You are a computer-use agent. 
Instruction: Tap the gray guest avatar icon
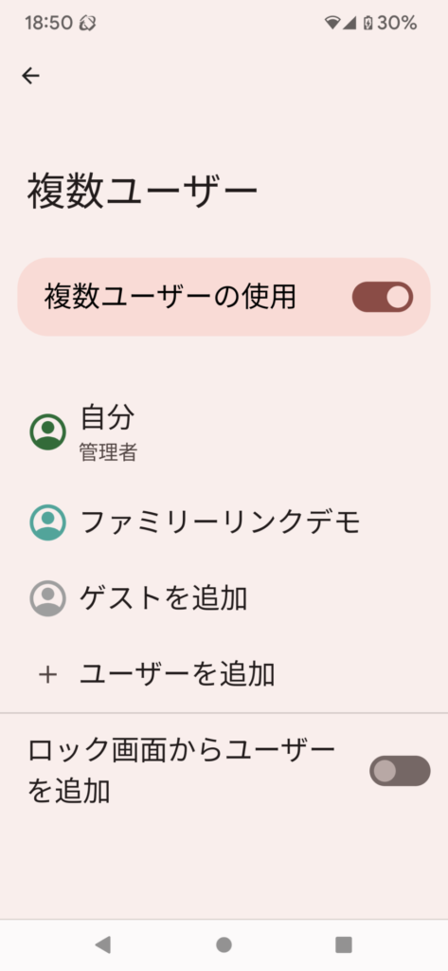pos(47,598)
